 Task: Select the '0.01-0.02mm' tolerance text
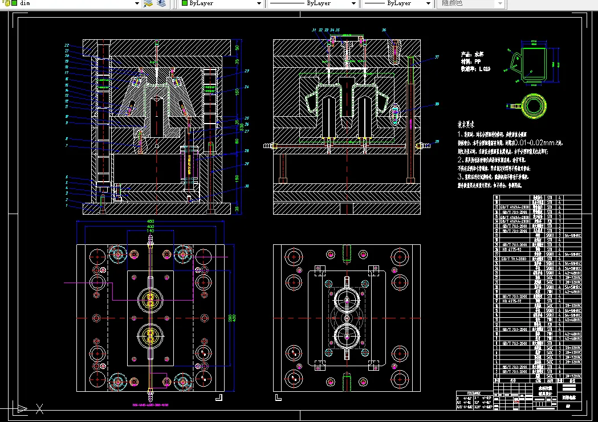[x=534, y=143]
